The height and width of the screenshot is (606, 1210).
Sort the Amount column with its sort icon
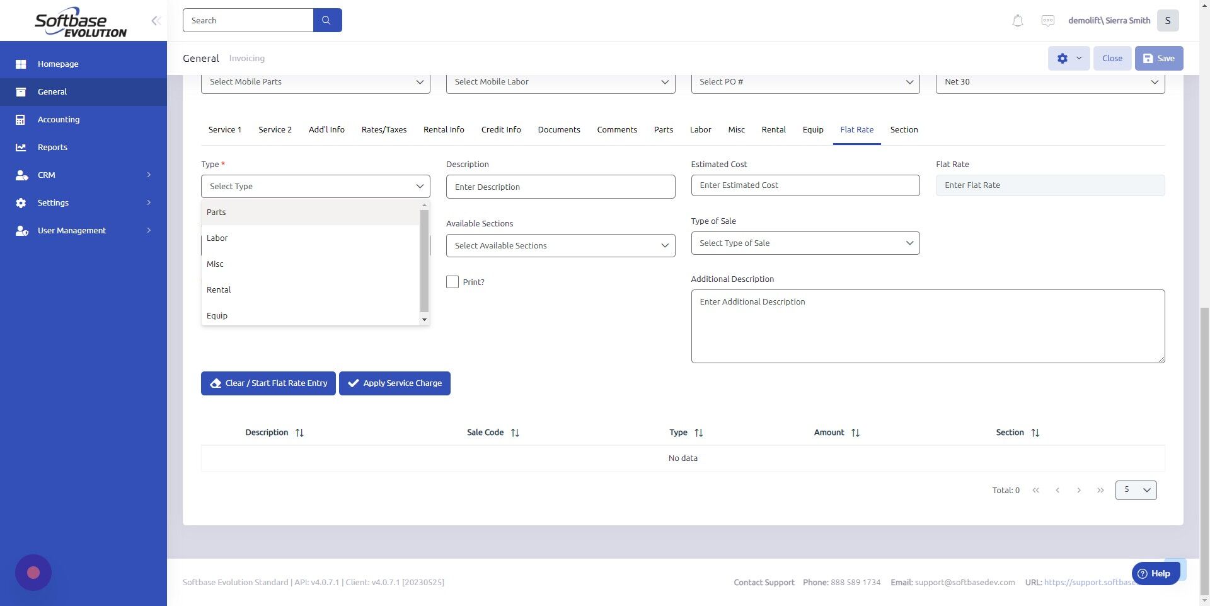856,433
